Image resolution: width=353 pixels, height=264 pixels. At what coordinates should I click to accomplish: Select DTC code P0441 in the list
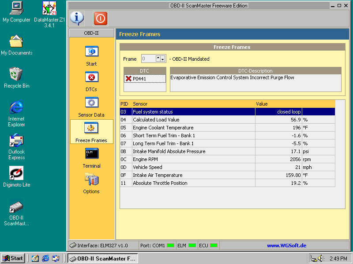tap(145, 79)
